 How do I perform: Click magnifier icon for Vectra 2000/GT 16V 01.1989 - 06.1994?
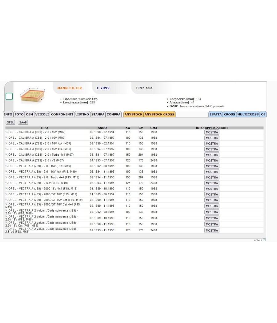point(6,194)
